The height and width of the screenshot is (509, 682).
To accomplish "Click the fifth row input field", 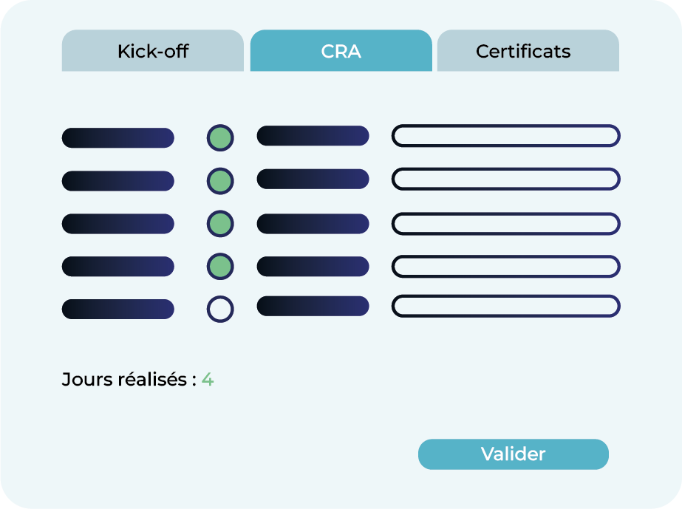I will [505, 306].
